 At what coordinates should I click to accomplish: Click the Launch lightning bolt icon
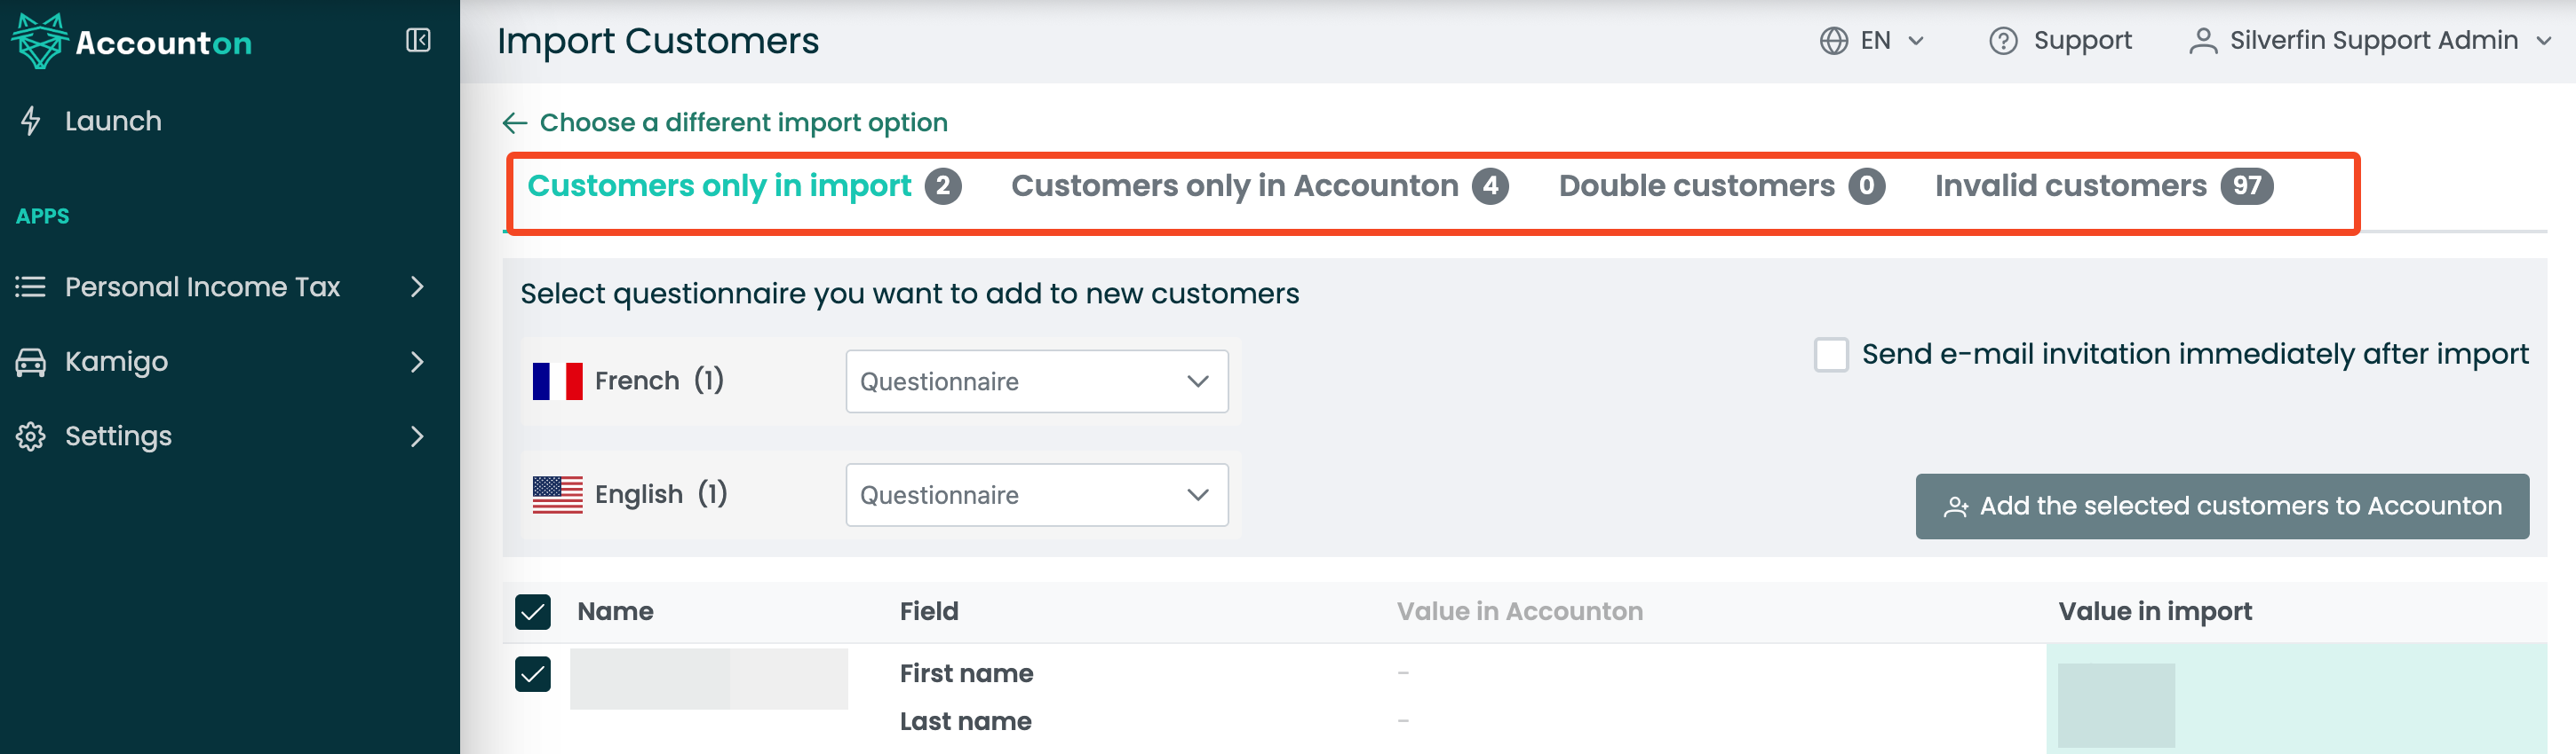click(x=31, y=121)
